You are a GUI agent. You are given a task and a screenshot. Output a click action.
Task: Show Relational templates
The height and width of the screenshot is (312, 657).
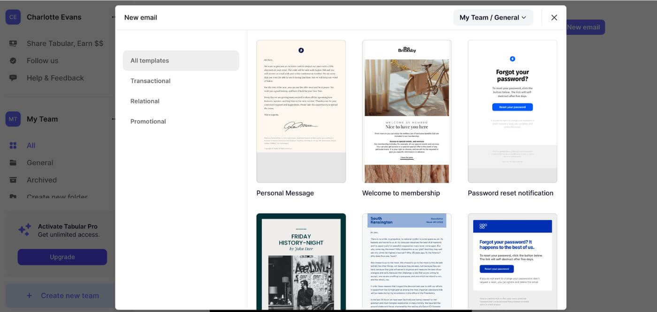(145, 101)
